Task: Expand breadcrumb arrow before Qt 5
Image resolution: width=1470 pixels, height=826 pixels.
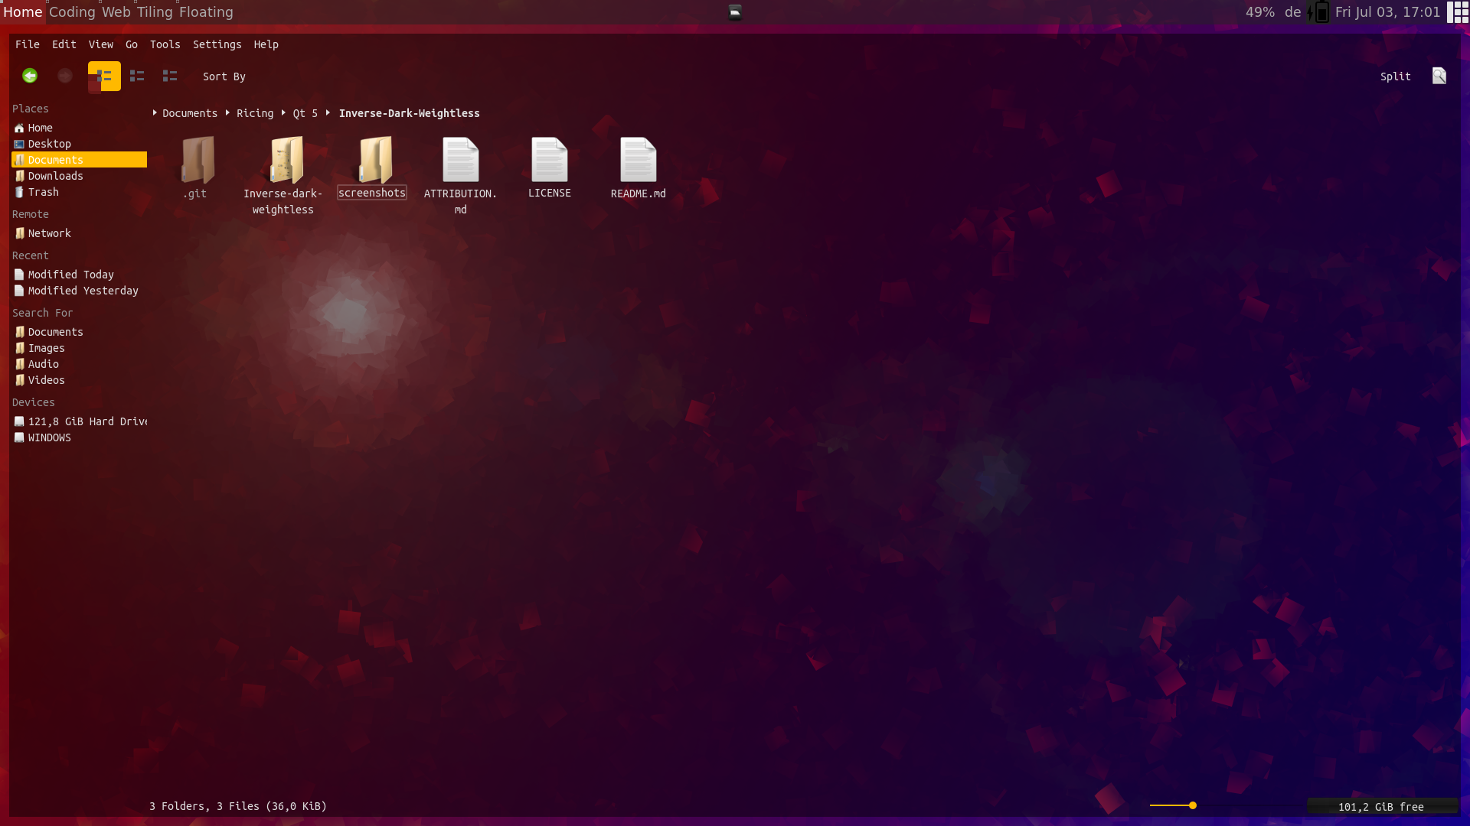Action: point(283,112)
